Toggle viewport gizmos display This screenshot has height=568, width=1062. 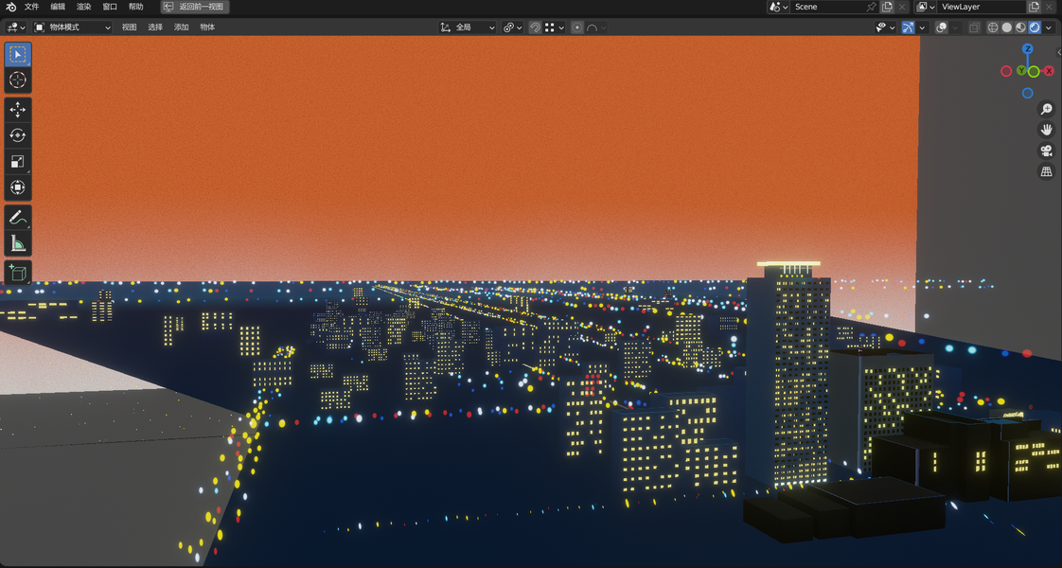click(909, 27)
